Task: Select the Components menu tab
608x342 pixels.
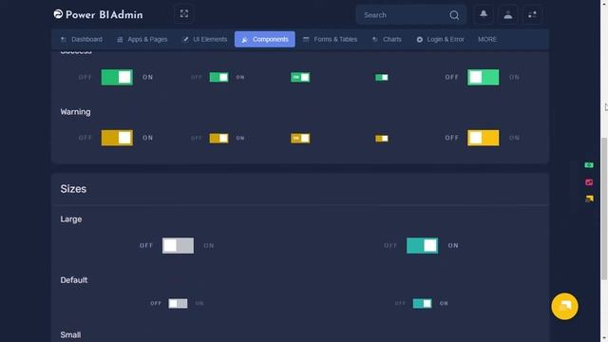Action: pyautogui.click(x=265, y=39)
